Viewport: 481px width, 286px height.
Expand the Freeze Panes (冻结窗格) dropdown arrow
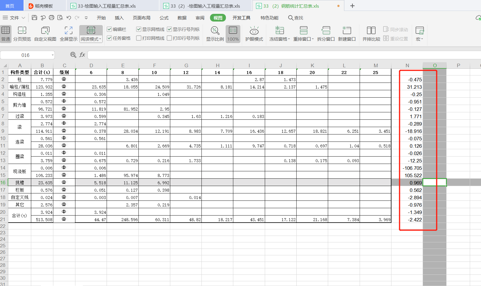(x=289, y=39)
